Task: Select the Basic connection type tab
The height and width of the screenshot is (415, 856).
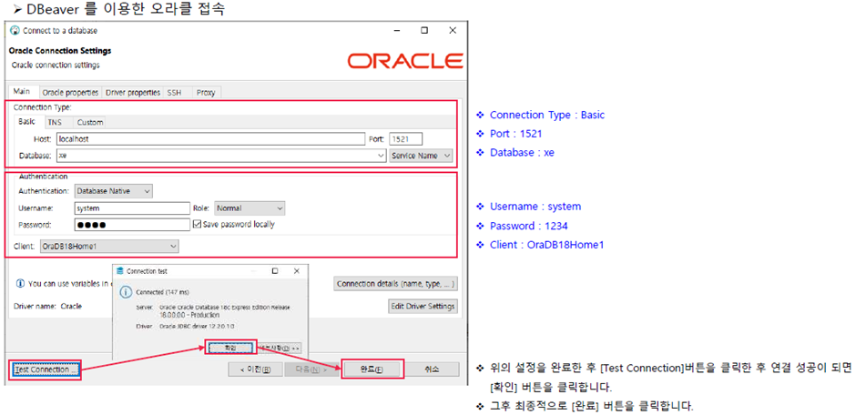Action: (27, 122)
